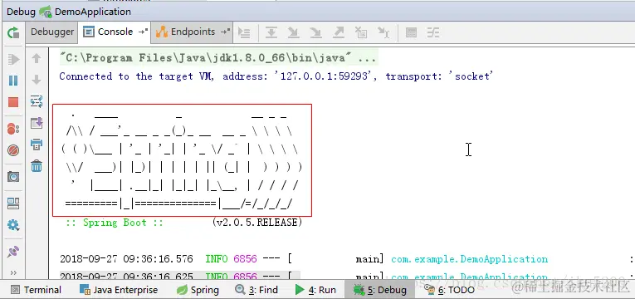The width and height of the screenshot is (635, 299).
Task: Toggle soft-wrap in console
Action: tap(37, 101)
